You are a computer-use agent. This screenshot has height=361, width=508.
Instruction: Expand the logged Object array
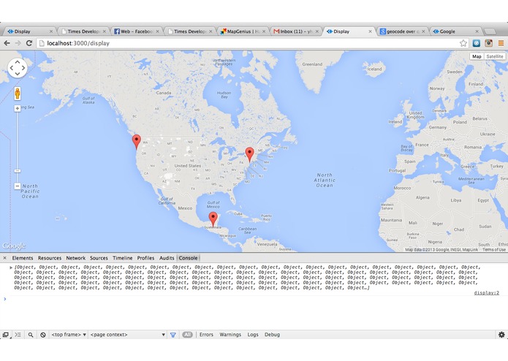pyautogui.click(x=11, y=267)
